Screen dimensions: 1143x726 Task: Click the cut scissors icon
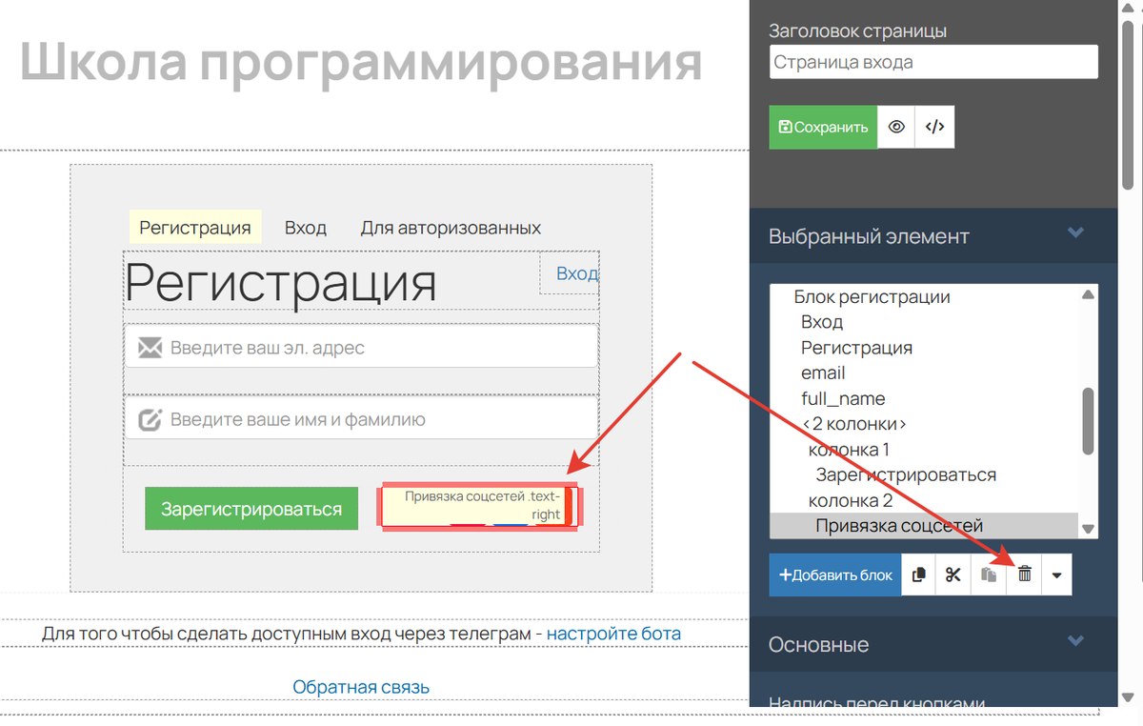pyautogui.click(x=953, y=575)
